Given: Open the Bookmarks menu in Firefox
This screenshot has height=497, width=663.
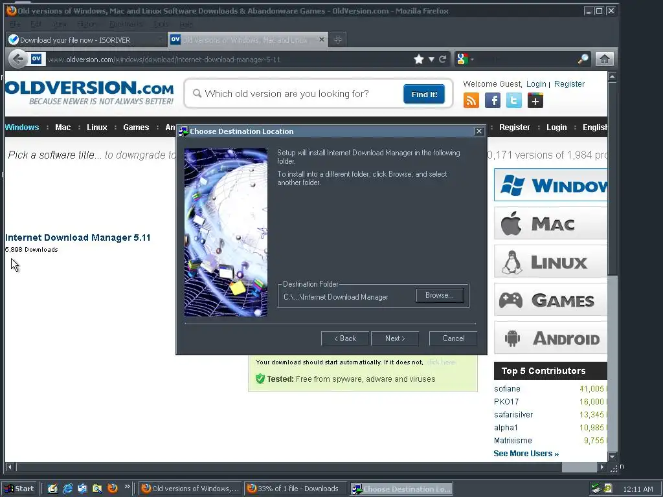Looking at the screenshot, I should (126, 24).
